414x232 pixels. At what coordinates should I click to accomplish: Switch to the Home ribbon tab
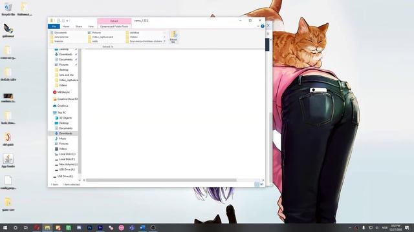click(x=66, y=26)
